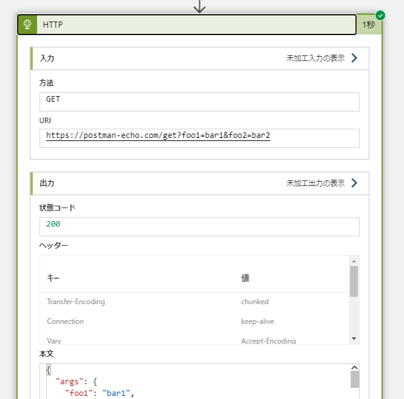Click the Transfer-Encoding header key

[76, 302]
